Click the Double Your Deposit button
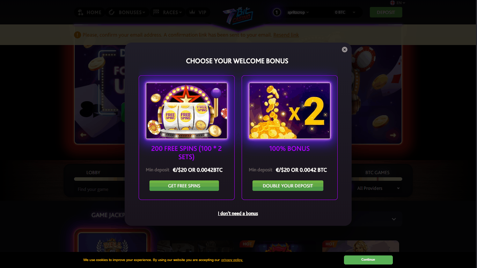Image resolution: width=477 pixels, height=268 pixels. point(288,186)
